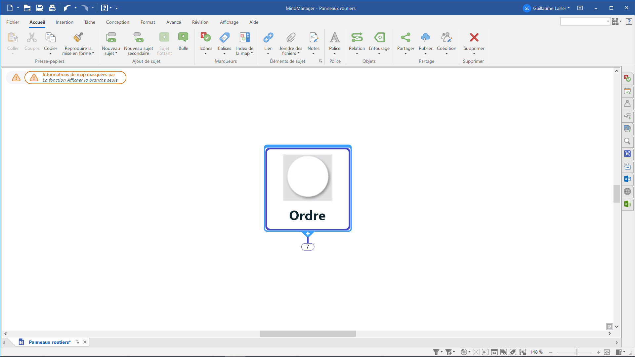Image resolution: width=635 pixels, height=357 pixels.
Task: Switch to the Affichage tab
Action: pos(229,22)
